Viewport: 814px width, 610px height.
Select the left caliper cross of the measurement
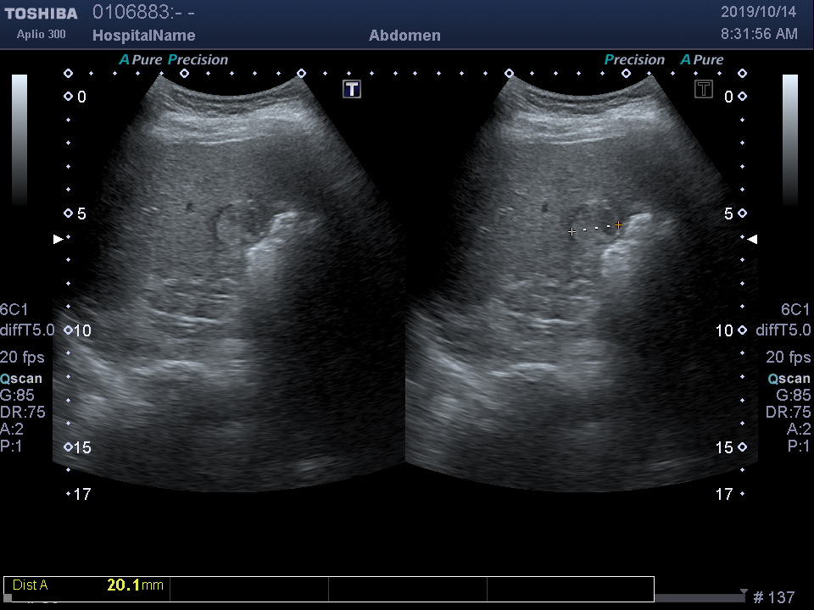(x=572, y=231)
